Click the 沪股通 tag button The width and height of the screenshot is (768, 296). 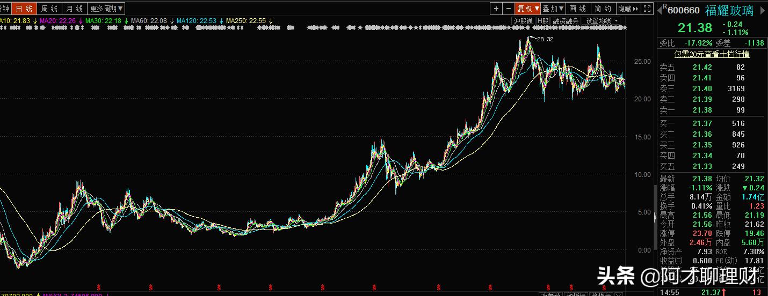[523, 21]
